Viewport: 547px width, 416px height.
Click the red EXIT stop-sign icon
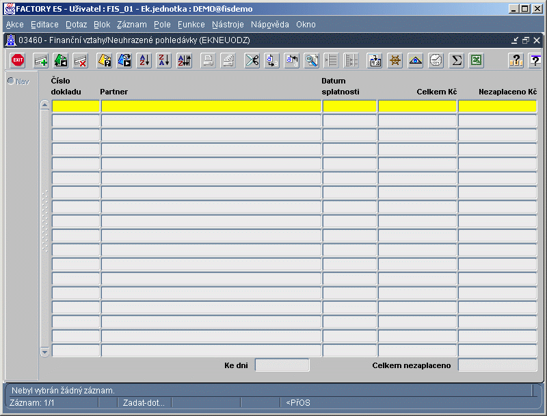point(18,60)
